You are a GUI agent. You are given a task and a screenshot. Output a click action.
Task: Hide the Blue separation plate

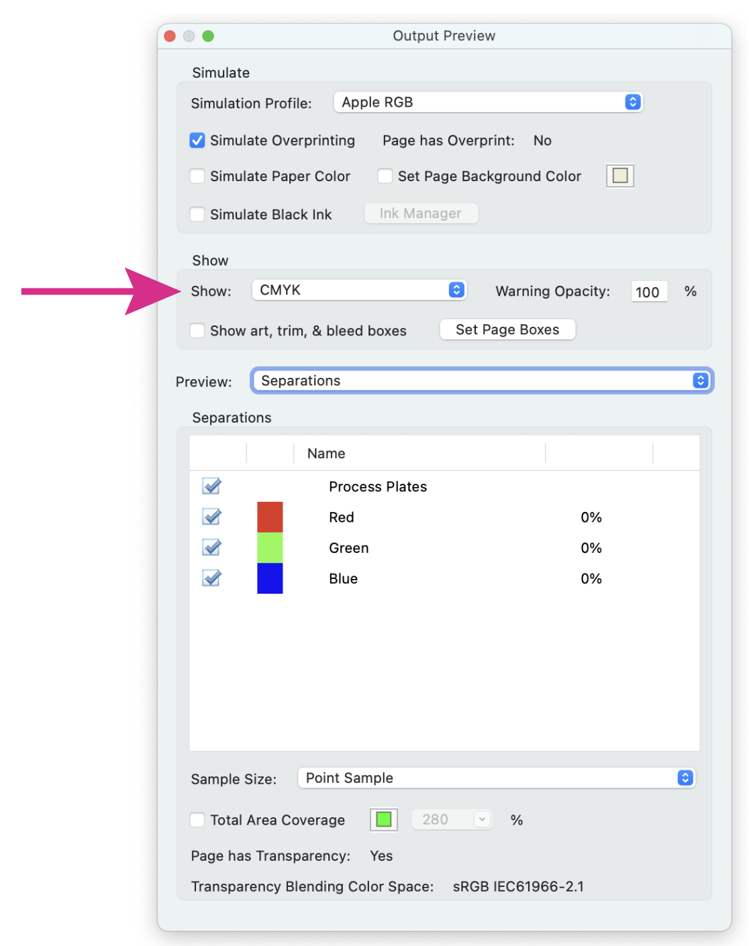click(210, 578)
